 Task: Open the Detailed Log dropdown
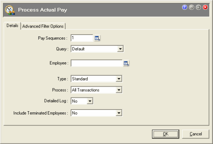pyautogui.click(x=90, y=101)
